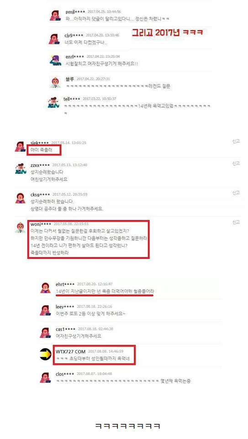Screen dimensions: 248x439
Task: Click the username 블루
Action: click(x=69, y=79)
